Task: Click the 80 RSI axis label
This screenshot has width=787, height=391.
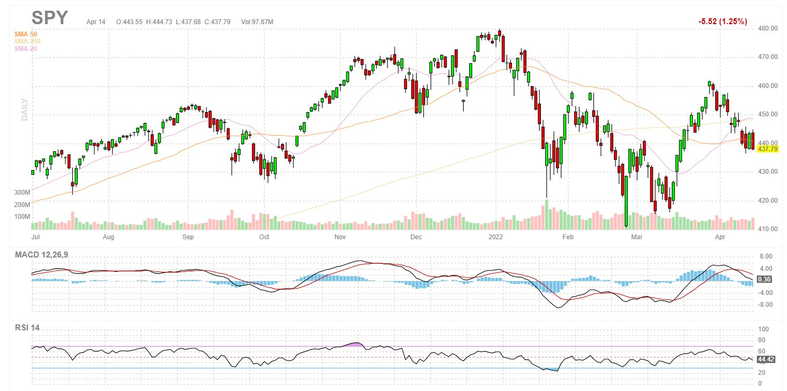Action: pos(762,340)
